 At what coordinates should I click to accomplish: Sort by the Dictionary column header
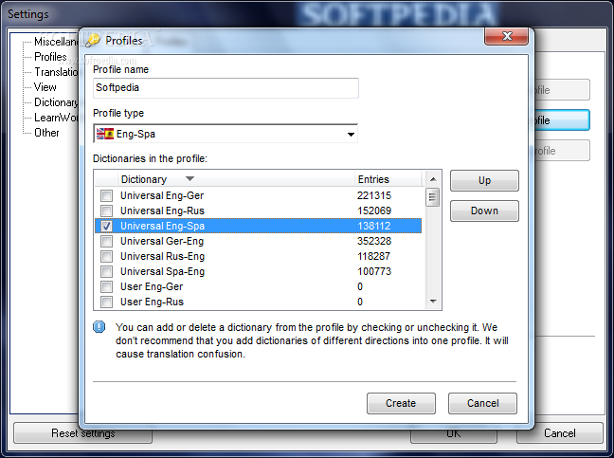pyautogui.click(x=236, y=179)
